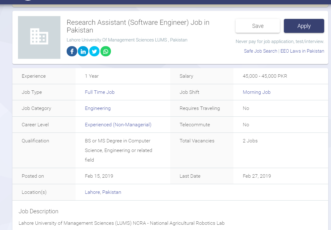Click the 45,000 - 45,000 PKR salary value
This screenshot has width=331, height=230.
[x=265, y=76]
